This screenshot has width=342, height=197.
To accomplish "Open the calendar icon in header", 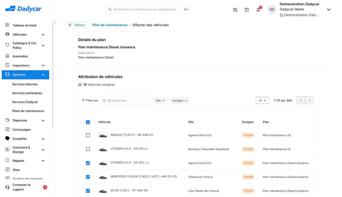I will 247,10.
